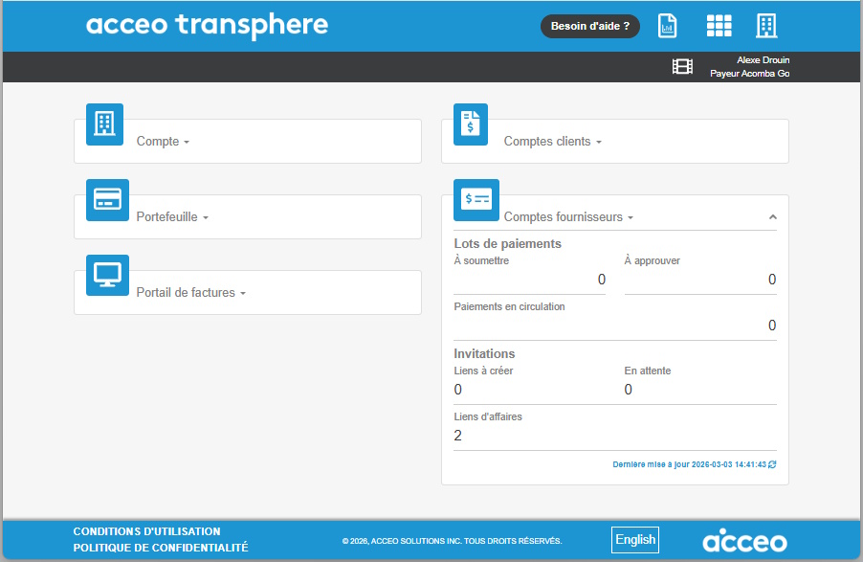Open Conditions d'utilisation link

147,531
